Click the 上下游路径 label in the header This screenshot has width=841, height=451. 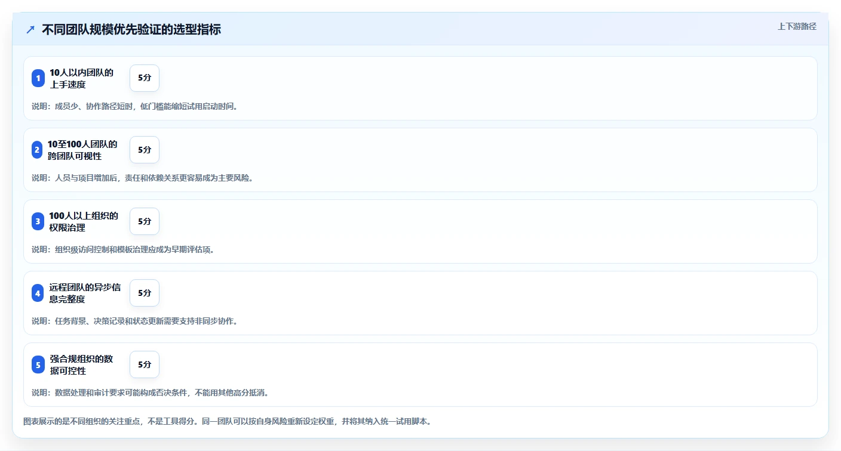click(797, 26)
